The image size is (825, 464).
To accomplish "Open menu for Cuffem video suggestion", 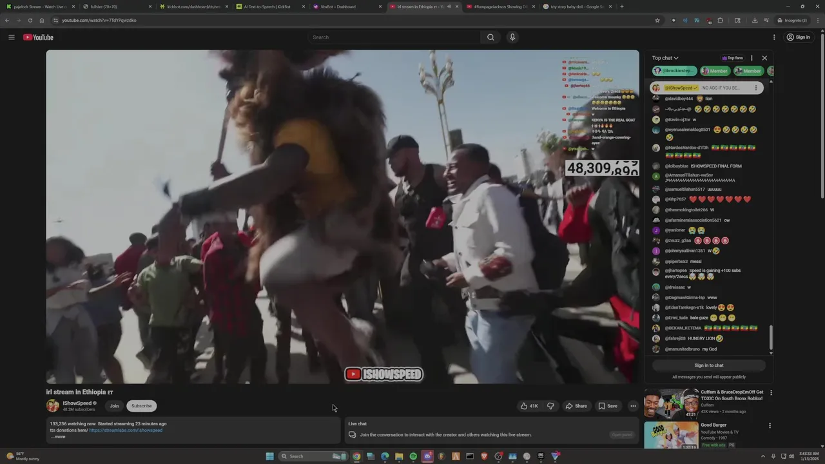I will tap(771, 392).
